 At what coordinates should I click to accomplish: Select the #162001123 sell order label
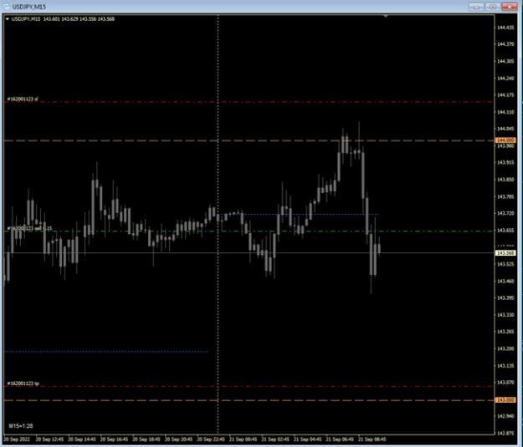coord(29,228)
